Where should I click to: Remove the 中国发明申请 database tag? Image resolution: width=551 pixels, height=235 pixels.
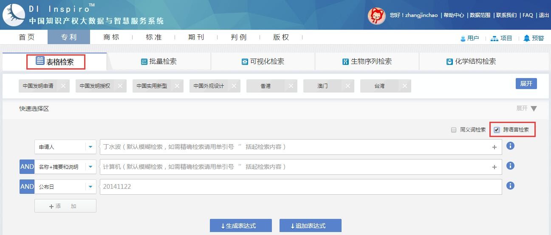coord(63,86)
